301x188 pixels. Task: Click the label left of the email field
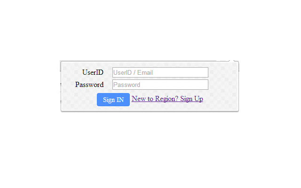[x=93, y=72]
